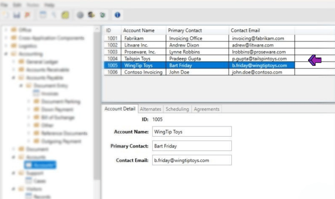Image resolution: width=335 pixels, height=199 pixels.
Task: Select the Fabrikam account name cell
Action: (x=144, y=38)
